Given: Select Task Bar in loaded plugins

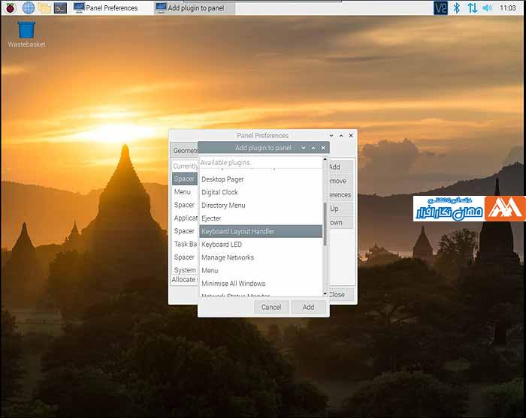Looking at the screenshot, I should [185, 244].
